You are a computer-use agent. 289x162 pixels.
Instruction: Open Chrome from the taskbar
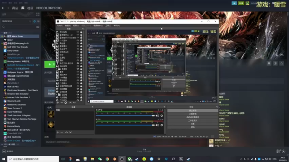coord(107,159)
